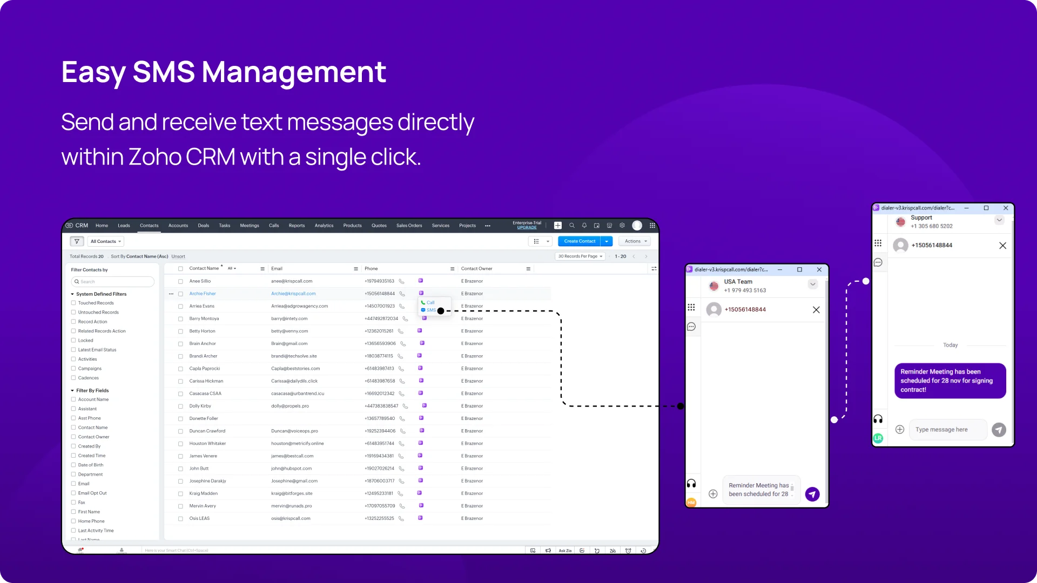Open the Actions dropdown

635,241
